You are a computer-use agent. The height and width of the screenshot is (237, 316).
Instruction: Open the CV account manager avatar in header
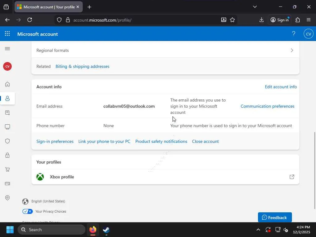point(309,34)
